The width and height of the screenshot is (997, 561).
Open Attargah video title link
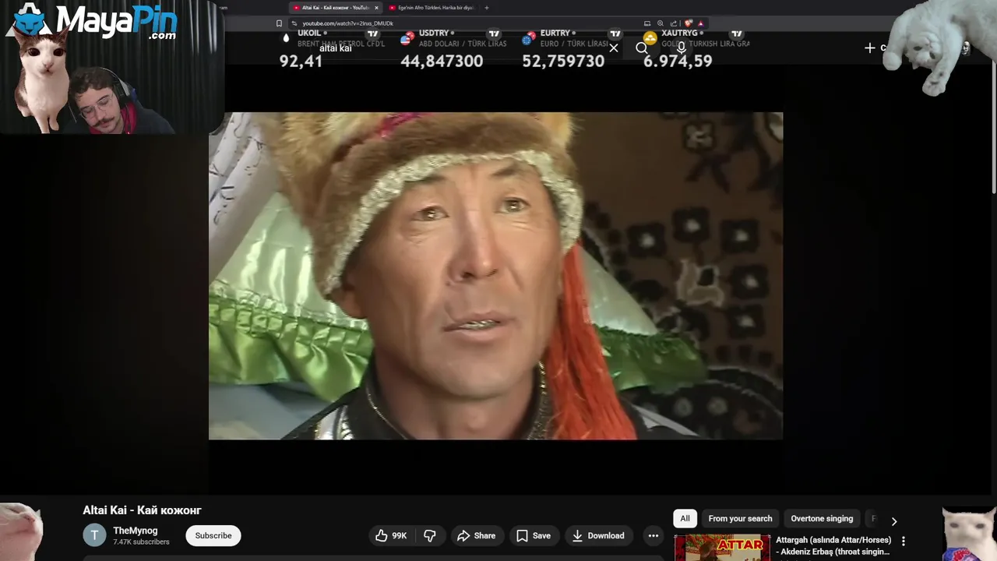(833, 545)
